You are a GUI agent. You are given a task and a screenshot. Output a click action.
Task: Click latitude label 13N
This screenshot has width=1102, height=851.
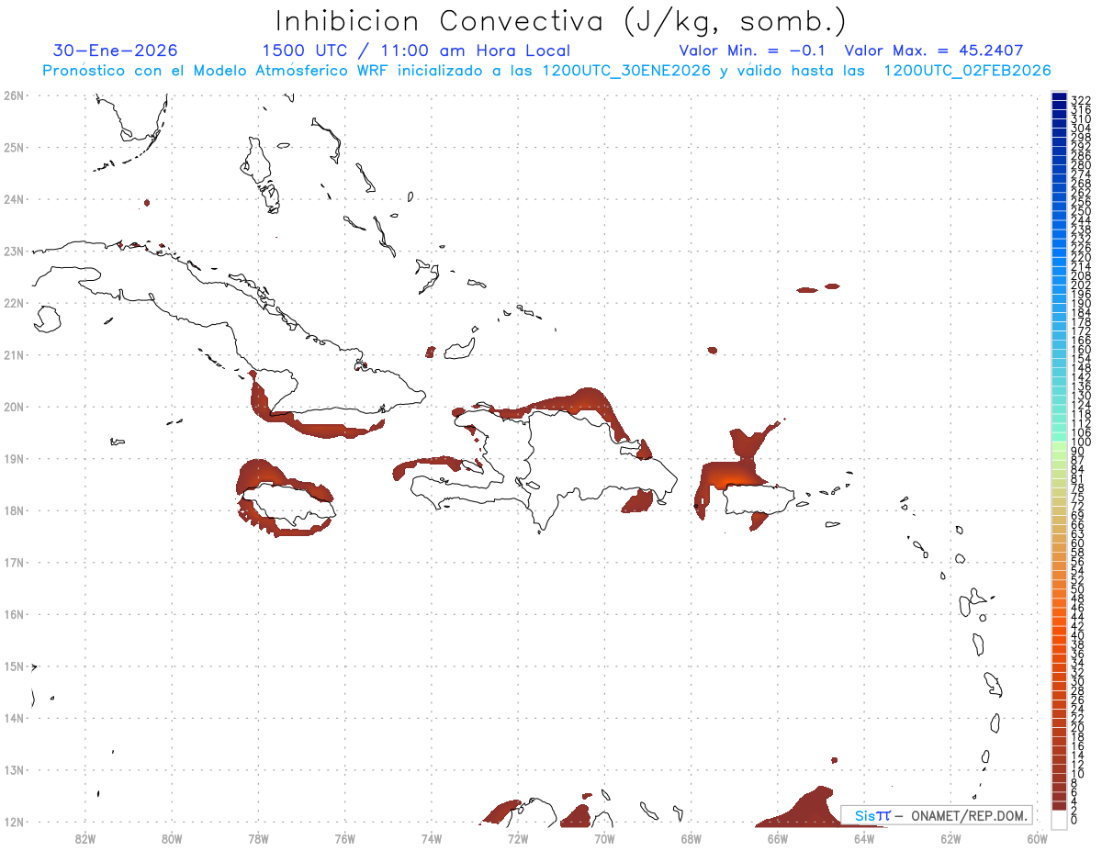[x=13, y=770]
